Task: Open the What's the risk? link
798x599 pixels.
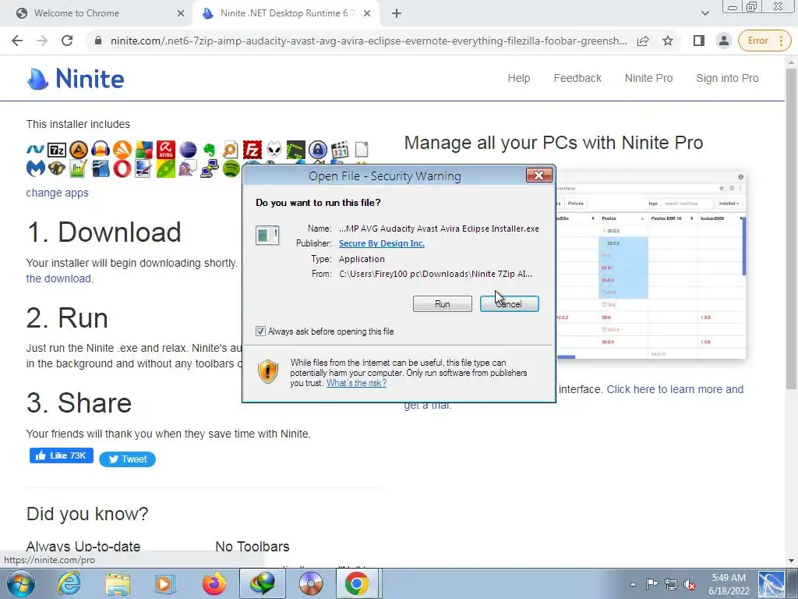Action: [356, 383]
